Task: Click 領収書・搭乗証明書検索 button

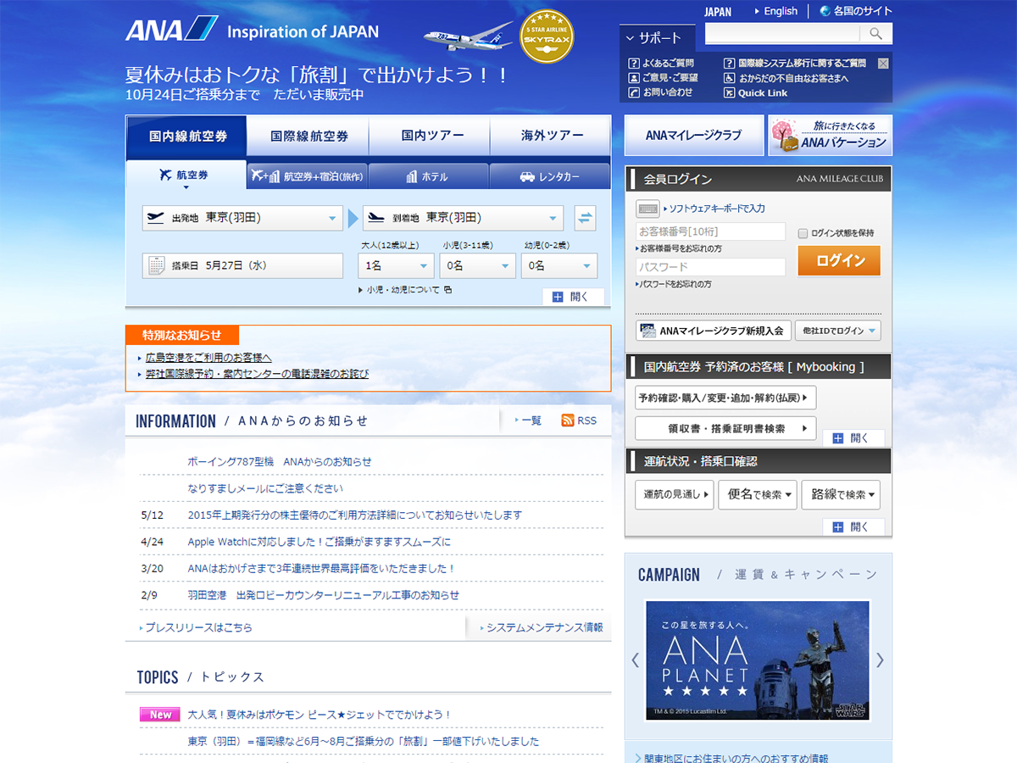Action: point(725,428)
